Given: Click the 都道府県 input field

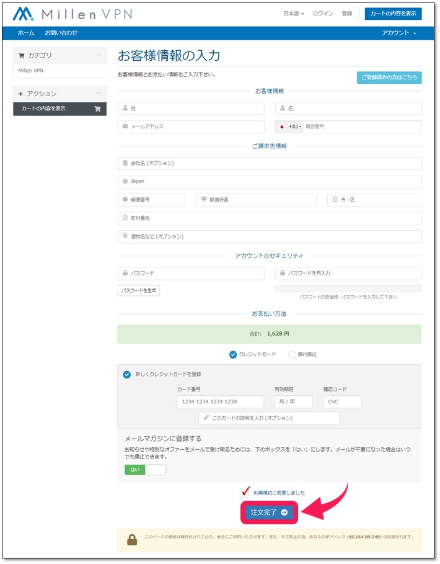Looking at the screenshot, I should tap(256, 200).
